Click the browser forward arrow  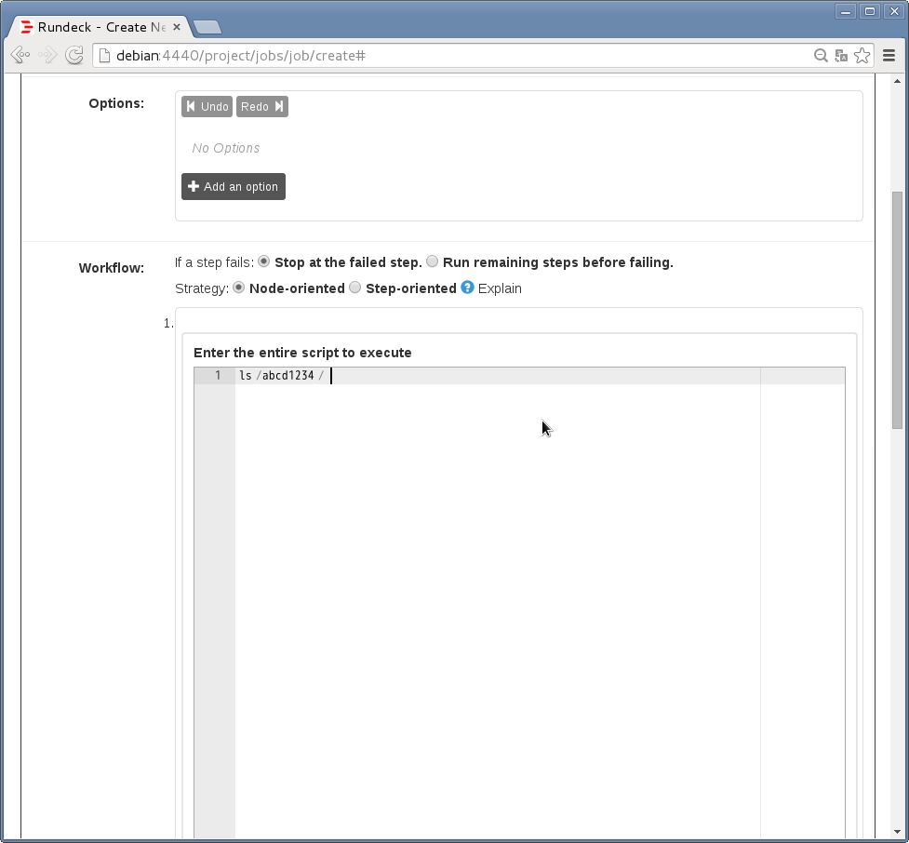pyautogui.click(x=47, y=55)
